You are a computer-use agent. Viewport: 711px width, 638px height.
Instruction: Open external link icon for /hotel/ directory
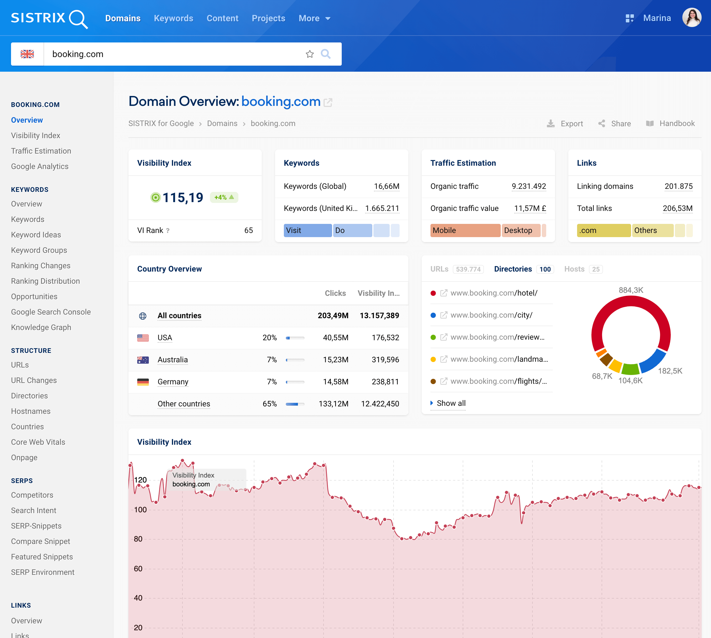[x=443, y=293]
